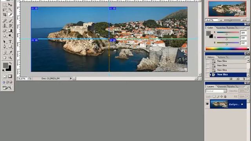The width and height of the screenshot is (251, 141).
Task: Select the Magic Wand tool
Action: (10, 9)
